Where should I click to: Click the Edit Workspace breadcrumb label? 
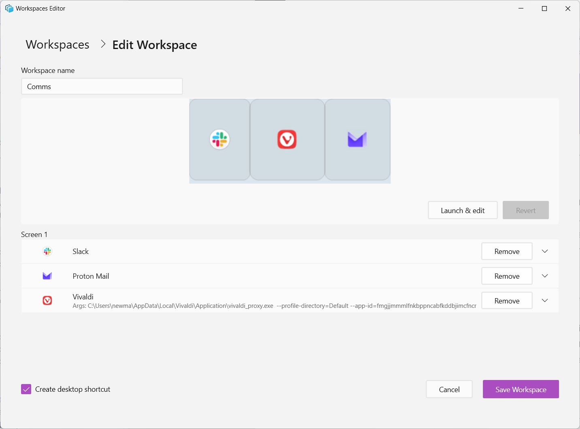155,45
